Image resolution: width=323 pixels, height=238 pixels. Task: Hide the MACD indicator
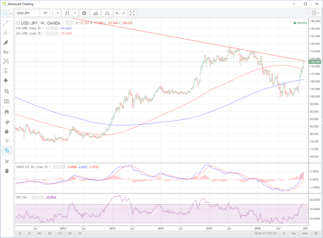point(55,167)
